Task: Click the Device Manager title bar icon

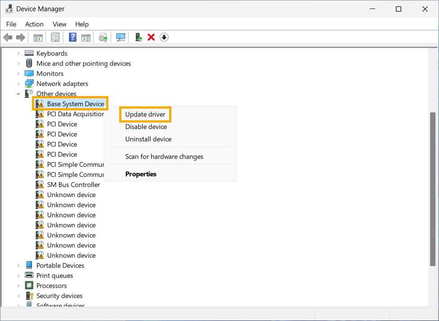Action: pyautogui.click(x=9, y=9)
